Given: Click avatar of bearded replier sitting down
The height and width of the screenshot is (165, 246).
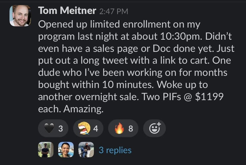Looking at the screenshot, I should point(86,150).
